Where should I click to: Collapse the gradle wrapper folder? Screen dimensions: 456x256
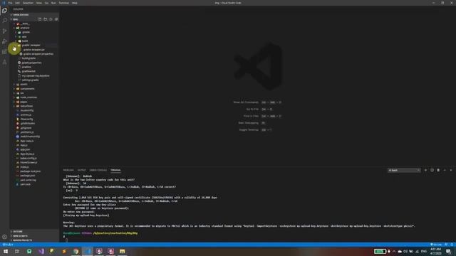tap(31, 46)
